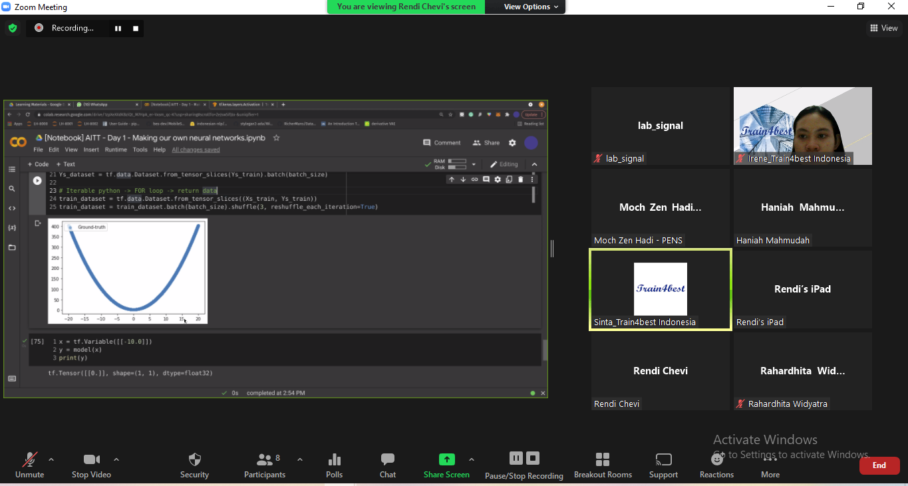Open the Colab code snippets sidebar icon
This screenshot has height=486, width=908.
(12, 208)
